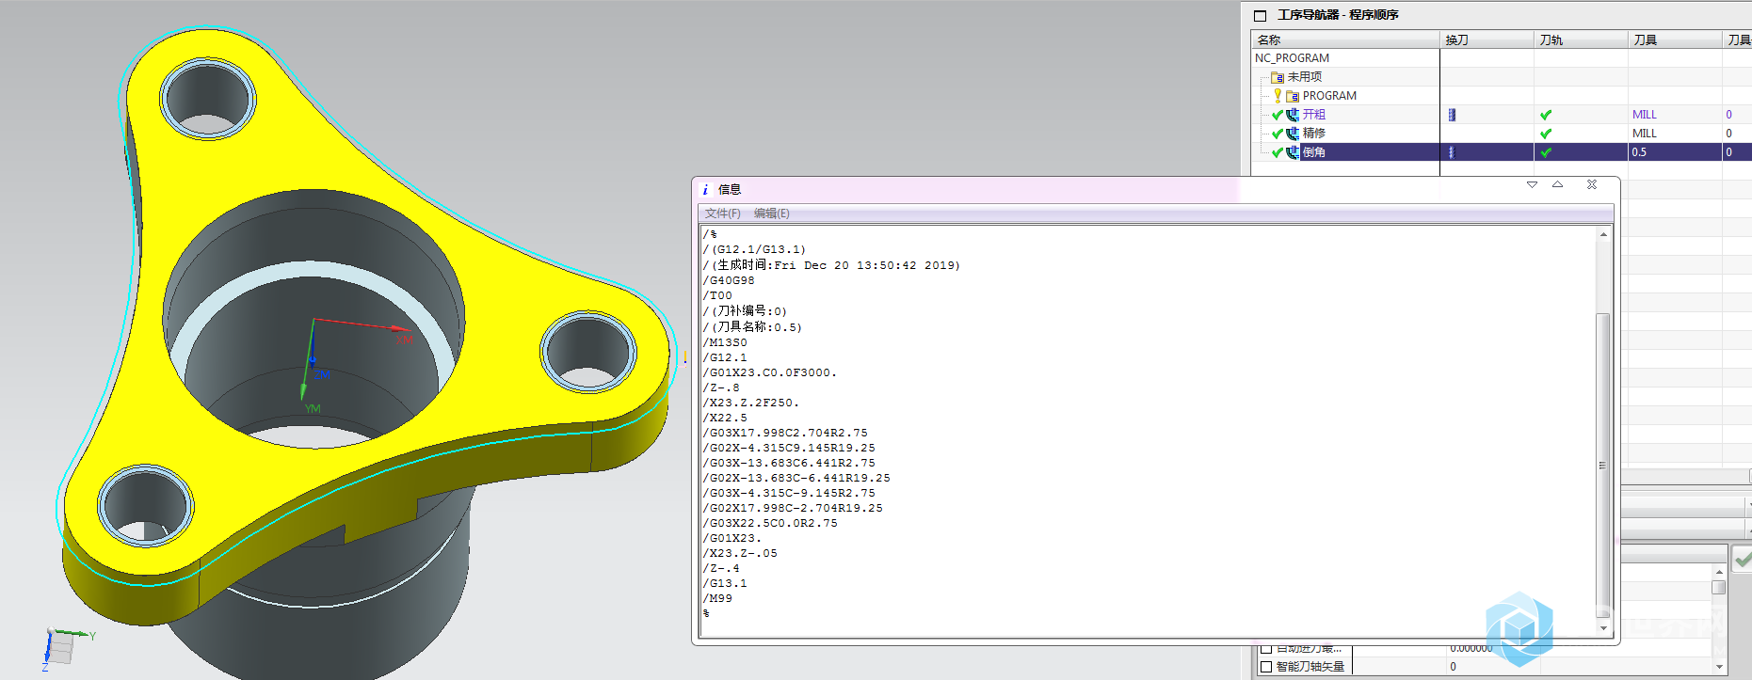1752x680 pixels.
Task: Close the Information window
Action: tap(1592, 184)
